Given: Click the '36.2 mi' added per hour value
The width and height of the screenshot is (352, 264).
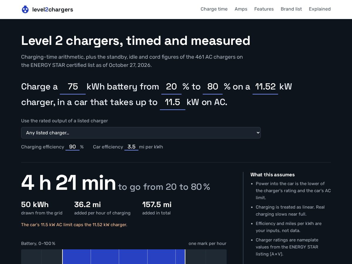Looking at the screenshot, I should (x=87, y=204).
